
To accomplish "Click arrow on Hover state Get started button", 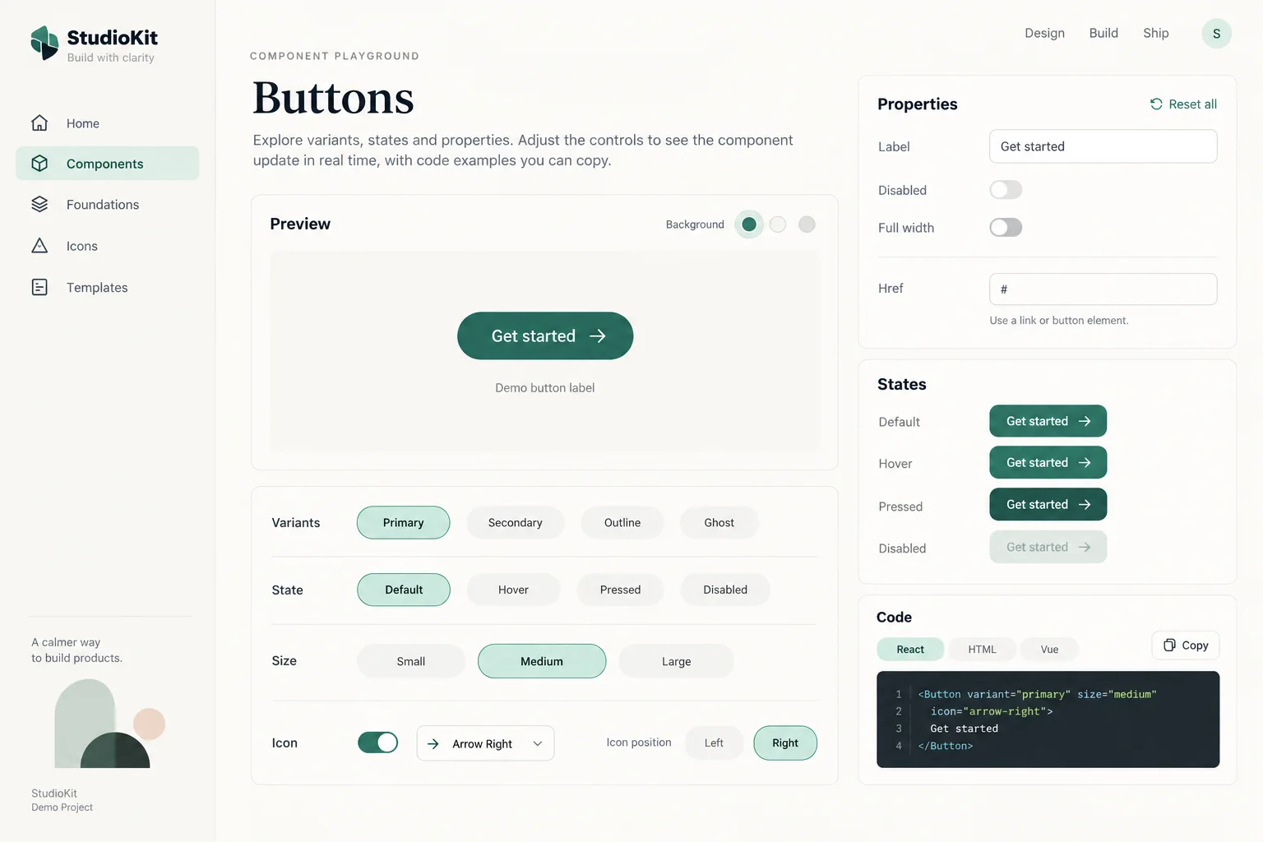I will (1085, 463).
